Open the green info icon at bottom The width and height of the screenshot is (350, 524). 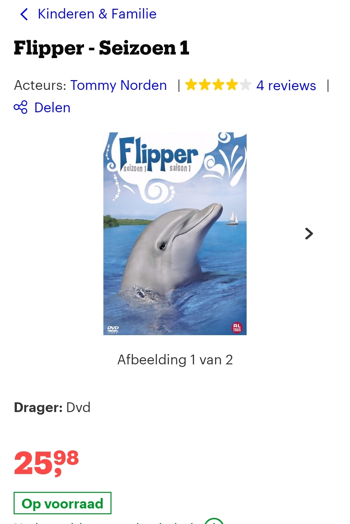[x=214, y=521]
